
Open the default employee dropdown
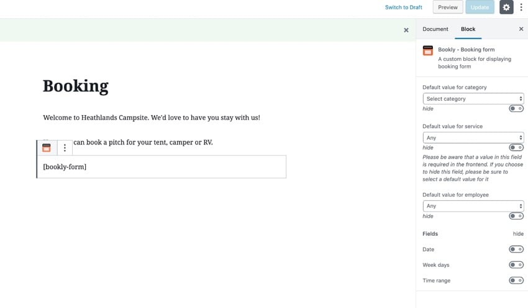point(473,206)
